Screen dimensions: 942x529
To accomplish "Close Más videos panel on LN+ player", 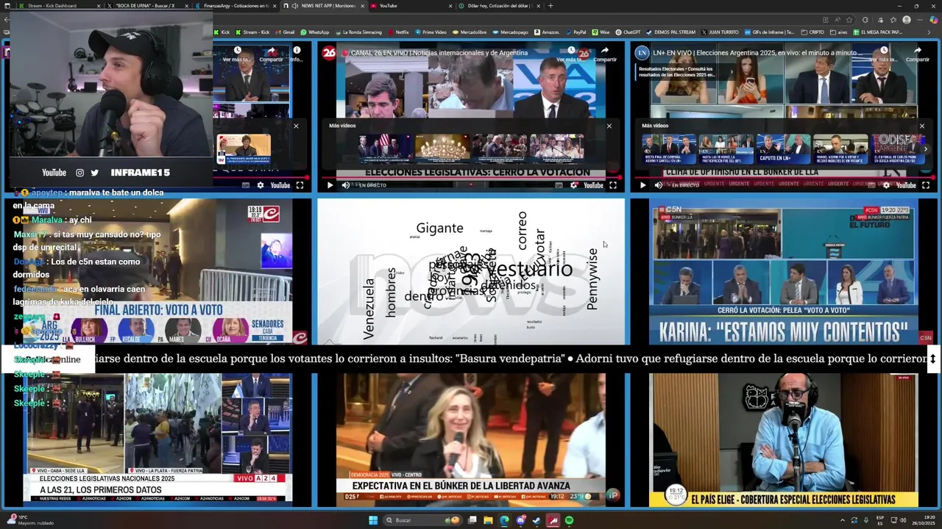I will pyautogui.click(x=921, y=126).
